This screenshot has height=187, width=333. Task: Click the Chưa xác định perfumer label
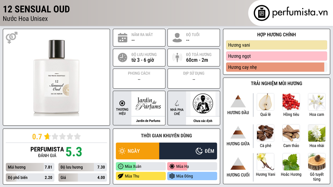click(x=203, y=121)
